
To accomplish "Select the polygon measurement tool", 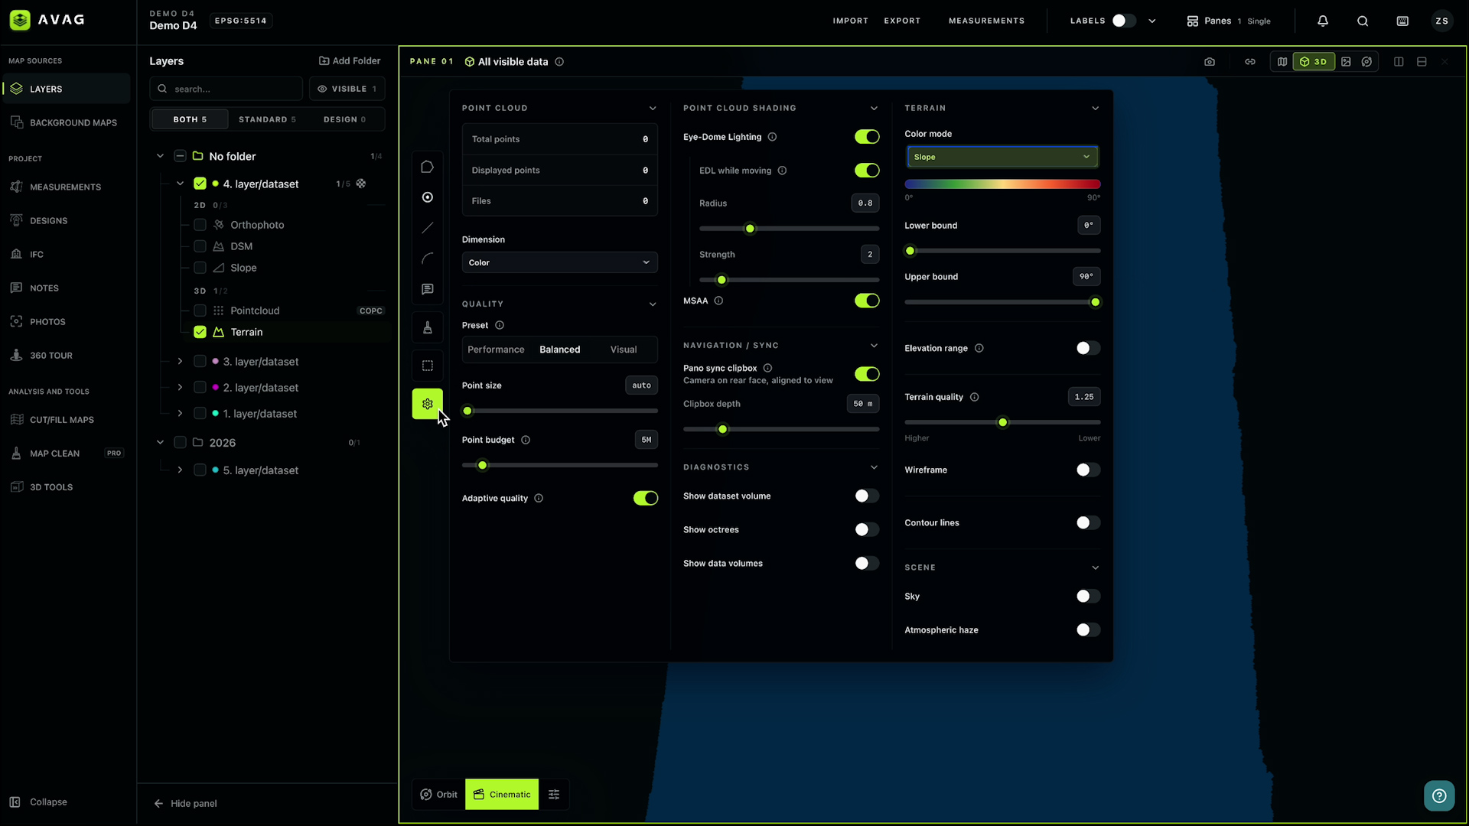I will coord(428,167).
